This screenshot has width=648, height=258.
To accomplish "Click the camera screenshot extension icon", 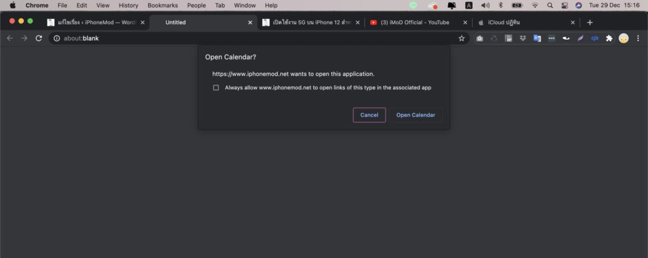I will click(480, 38).
